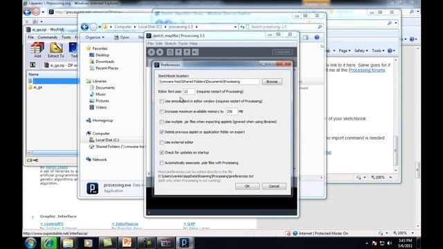Open the Organize dropdown in Explorer

click(95, 37)
